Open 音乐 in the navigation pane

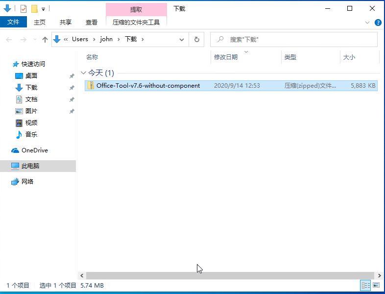click(31, 134)
